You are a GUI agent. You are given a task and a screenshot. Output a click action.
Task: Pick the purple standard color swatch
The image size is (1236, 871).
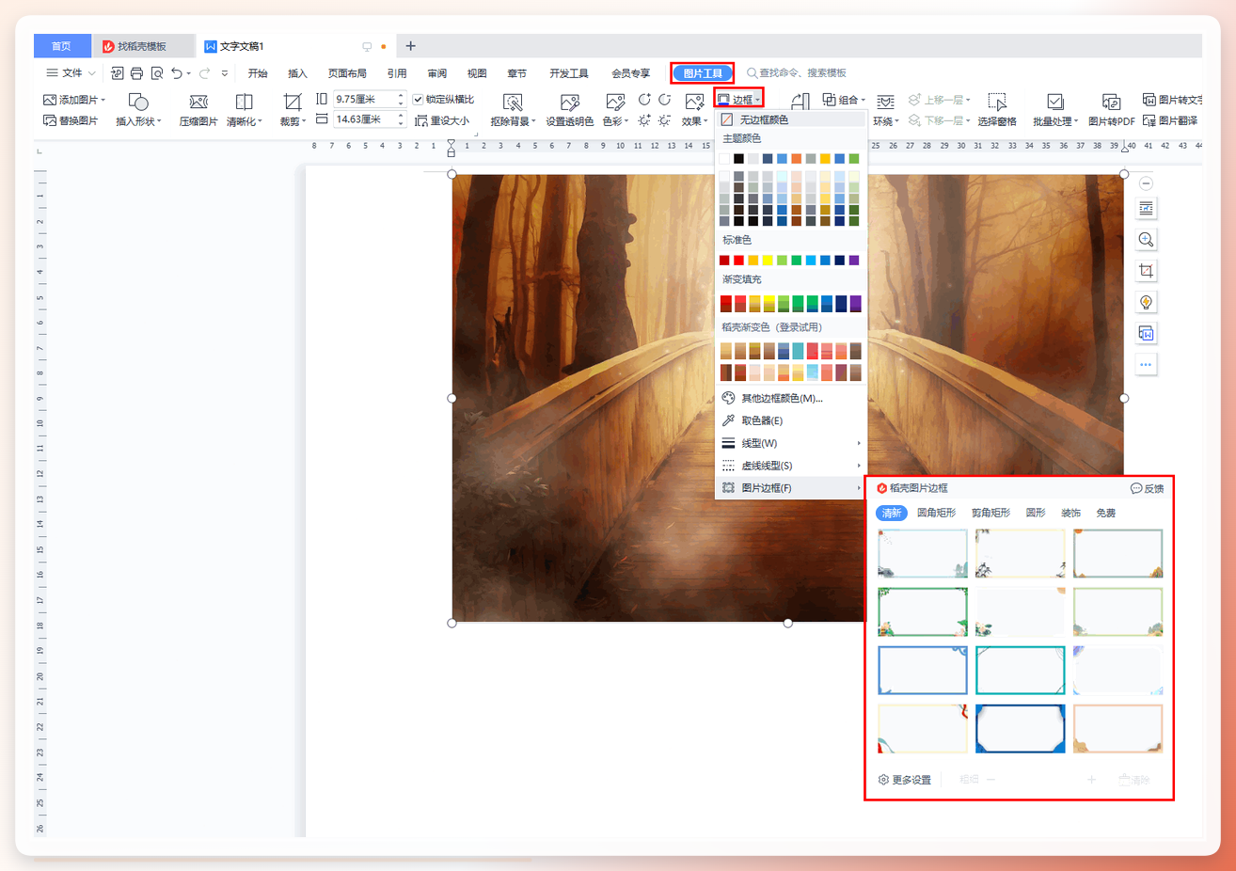click(854, 261)
